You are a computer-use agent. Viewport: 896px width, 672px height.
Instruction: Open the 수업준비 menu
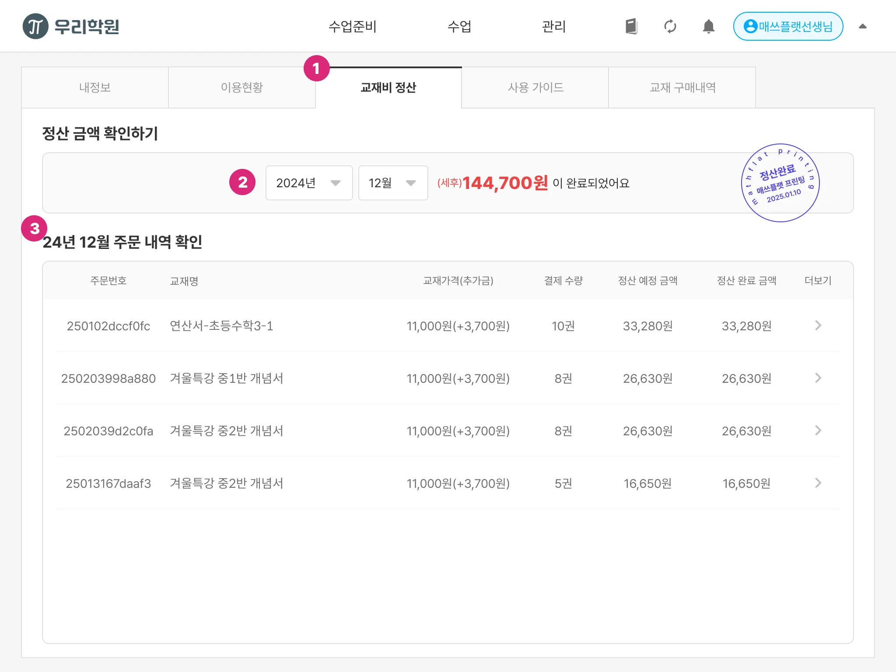point(352,26)
